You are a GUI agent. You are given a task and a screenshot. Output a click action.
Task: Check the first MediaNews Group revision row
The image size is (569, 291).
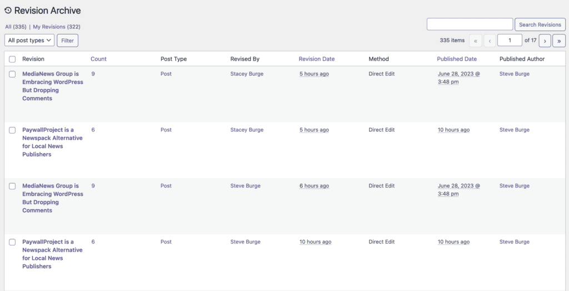point(12,74)
